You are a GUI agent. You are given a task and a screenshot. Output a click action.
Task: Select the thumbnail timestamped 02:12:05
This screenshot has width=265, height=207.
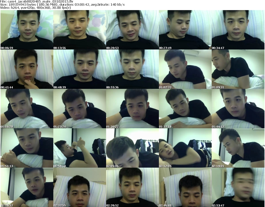tap(185, 148)
